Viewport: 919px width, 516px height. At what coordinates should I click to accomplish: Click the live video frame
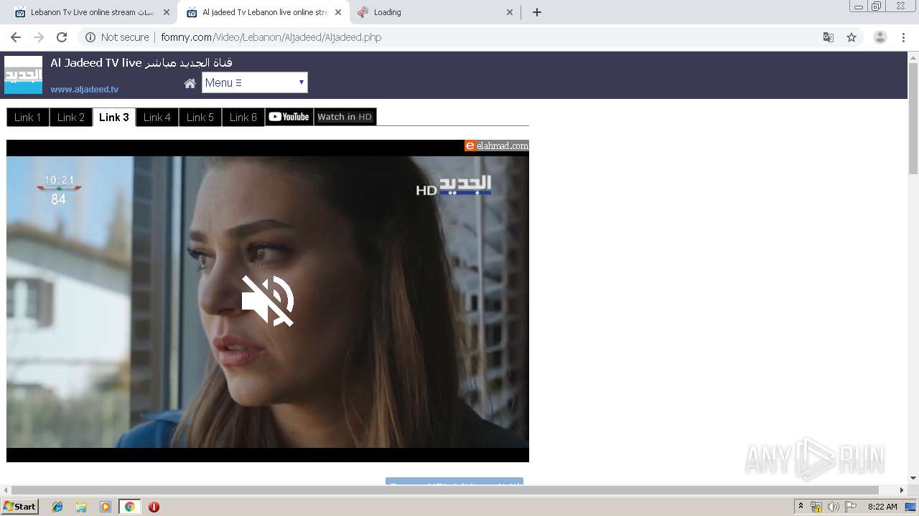(268, 301)
